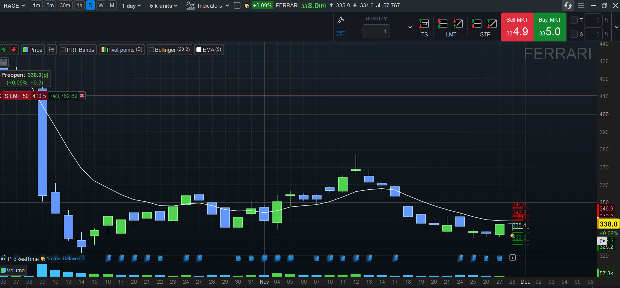Open the 1 day timeframe dropdown

131,6
